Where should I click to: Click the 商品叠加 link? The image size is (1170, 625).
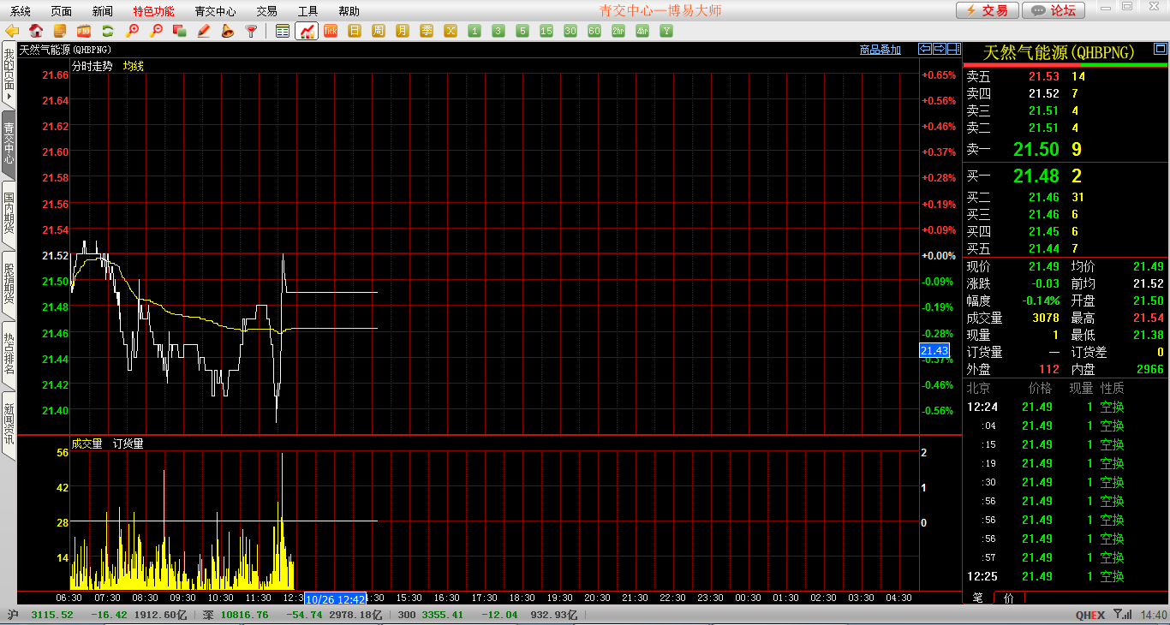tap(880, 50)
